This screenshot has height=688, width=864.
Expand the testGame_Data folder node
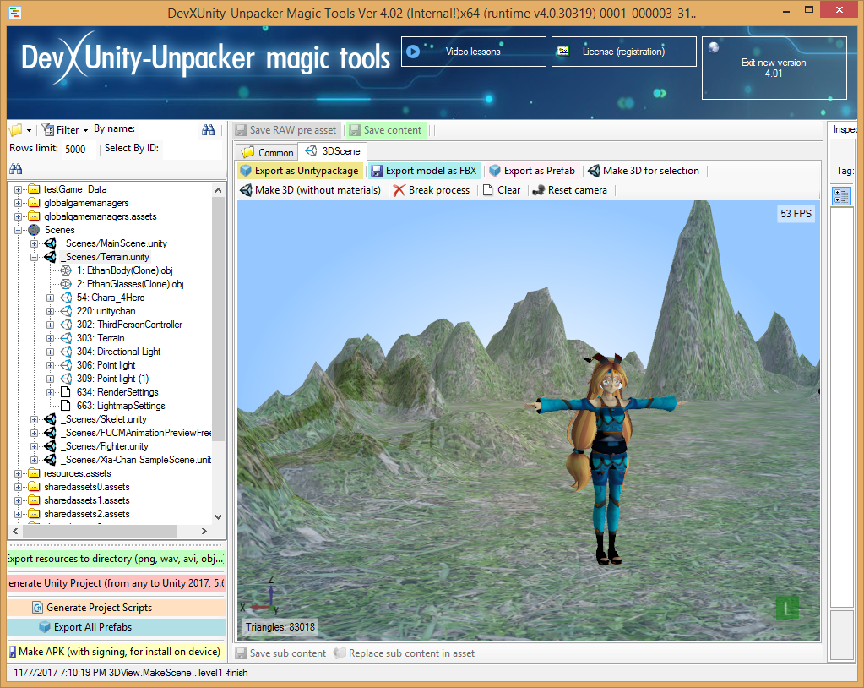[19, 189]
